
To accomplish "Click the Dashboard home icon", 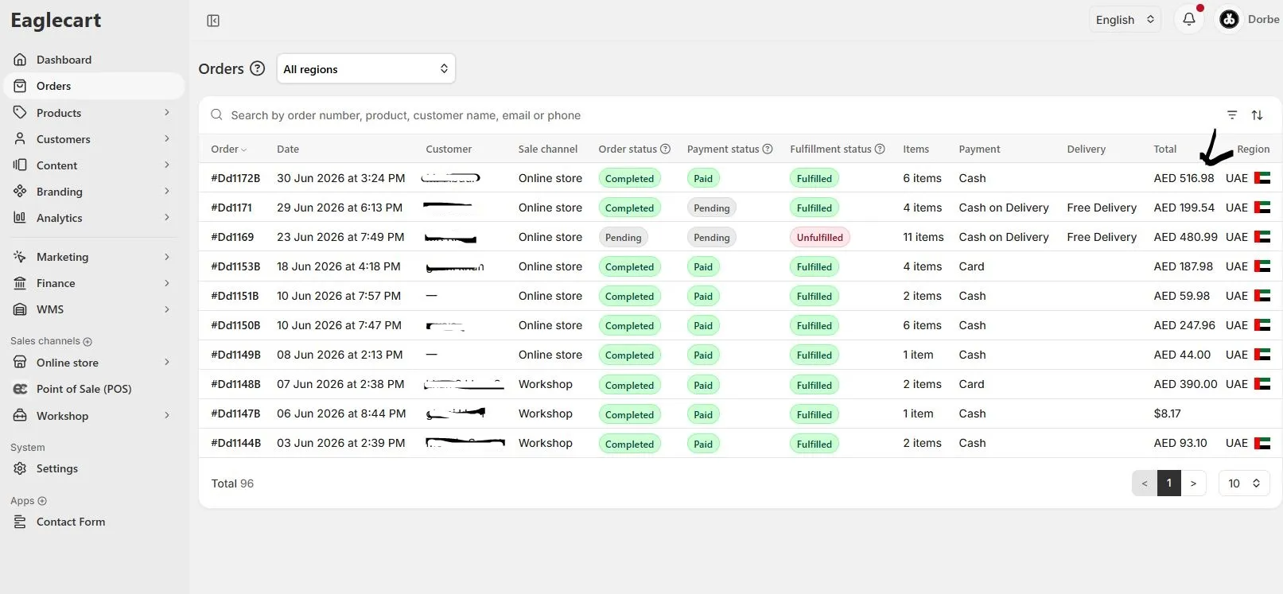I will coord(20,60).
